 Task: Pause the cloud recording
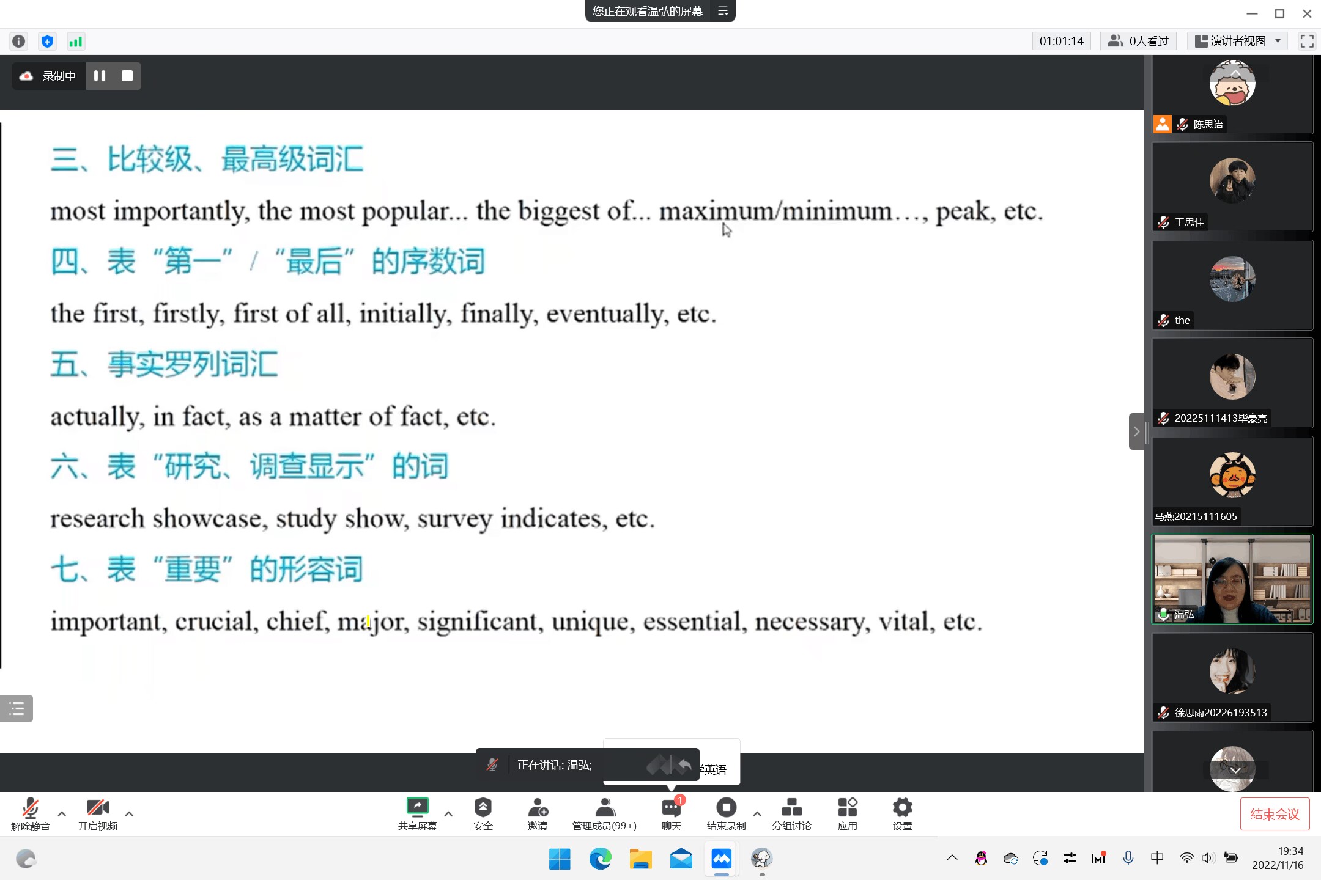[100, 76]
